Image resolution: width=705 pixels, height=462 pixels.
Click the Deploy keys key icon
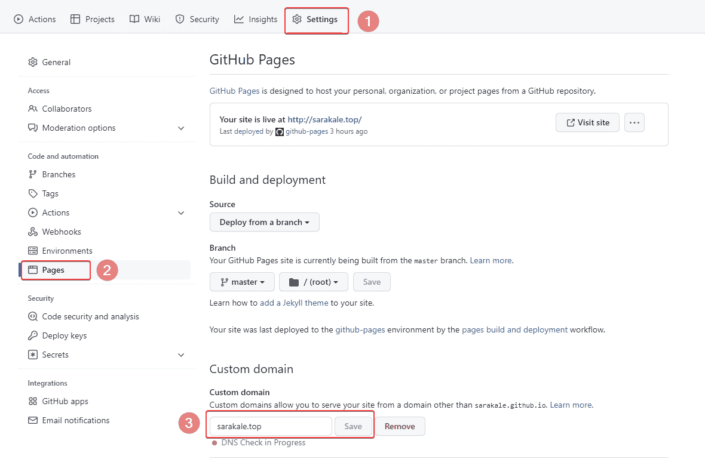[x=33, y=335]
